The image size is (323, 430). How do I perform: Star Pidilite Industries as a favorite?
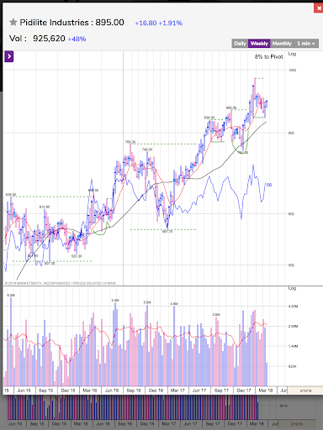[13, 22]
